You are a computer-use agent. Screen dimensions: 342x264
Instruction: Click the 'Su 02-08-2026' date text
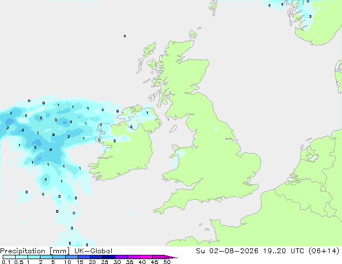227,251
